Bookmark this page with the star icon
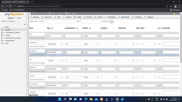182x102 pixels. pos(171,6)
